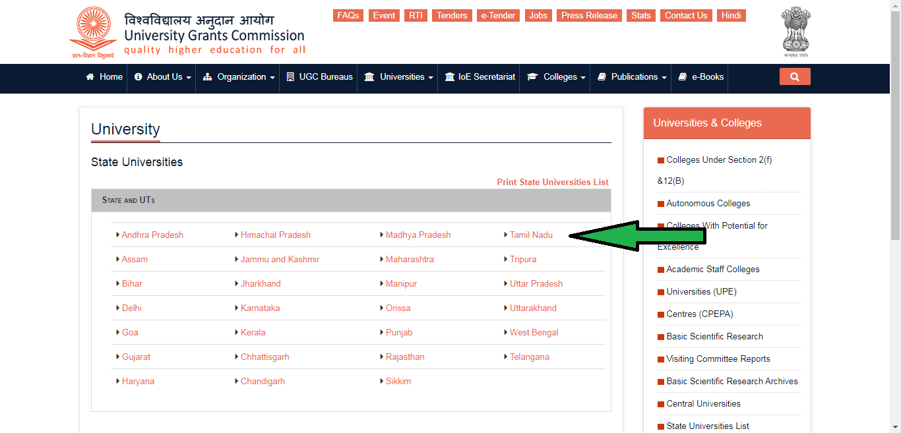Click the IoE Secretariat institution icon
901x433 pixels.
(x=450, y=77)
